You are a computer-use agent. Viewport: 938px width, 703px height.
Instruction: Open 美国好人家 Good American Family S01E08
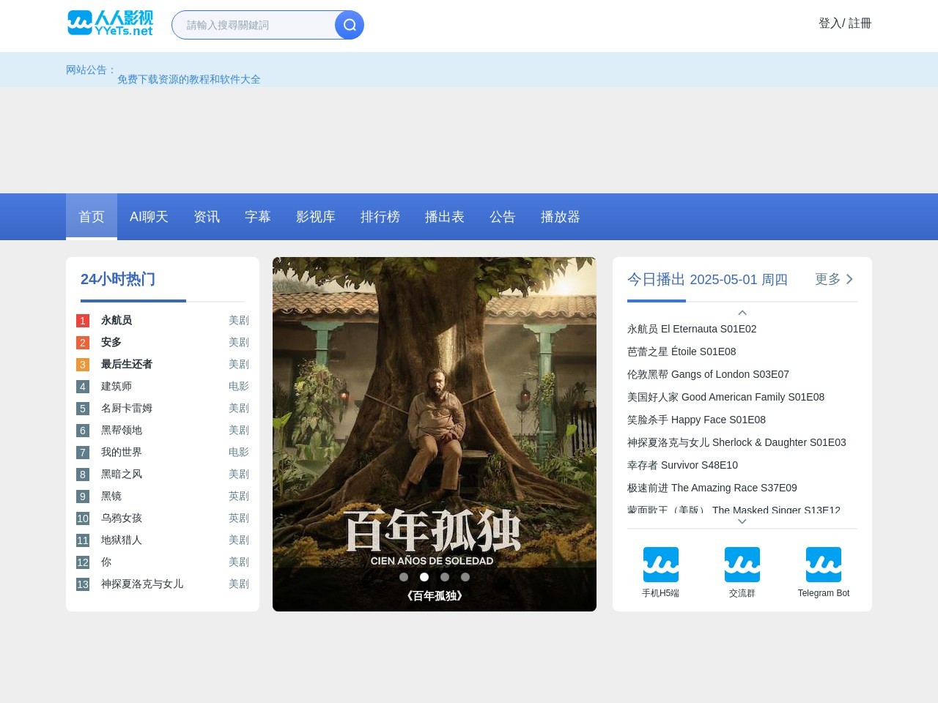pos(725,397)
